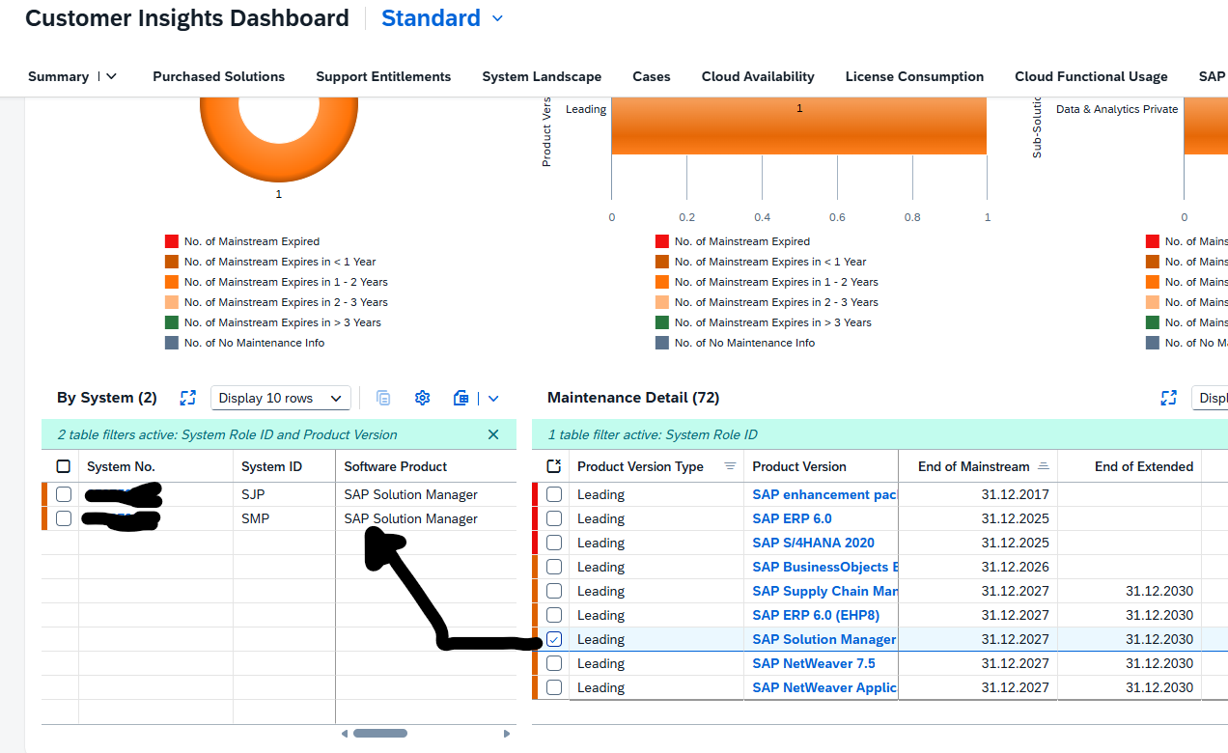Open the Display 10 rows dropdown

[x=280, y=398]
